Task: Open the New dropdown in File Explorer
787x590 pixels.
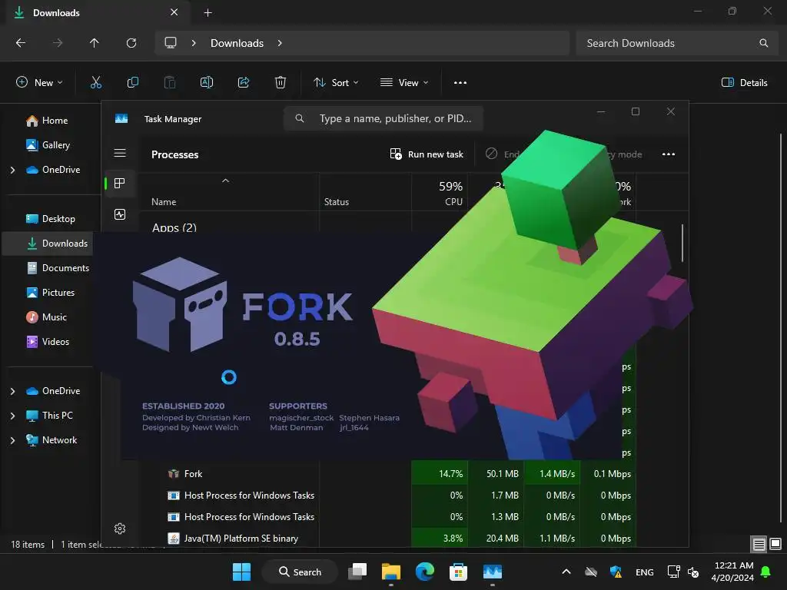Action: [39, 83]
